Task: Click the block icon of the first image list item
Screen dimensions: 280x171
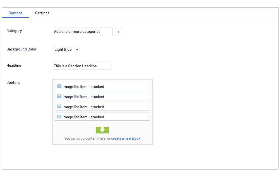Action: point(59,86)
